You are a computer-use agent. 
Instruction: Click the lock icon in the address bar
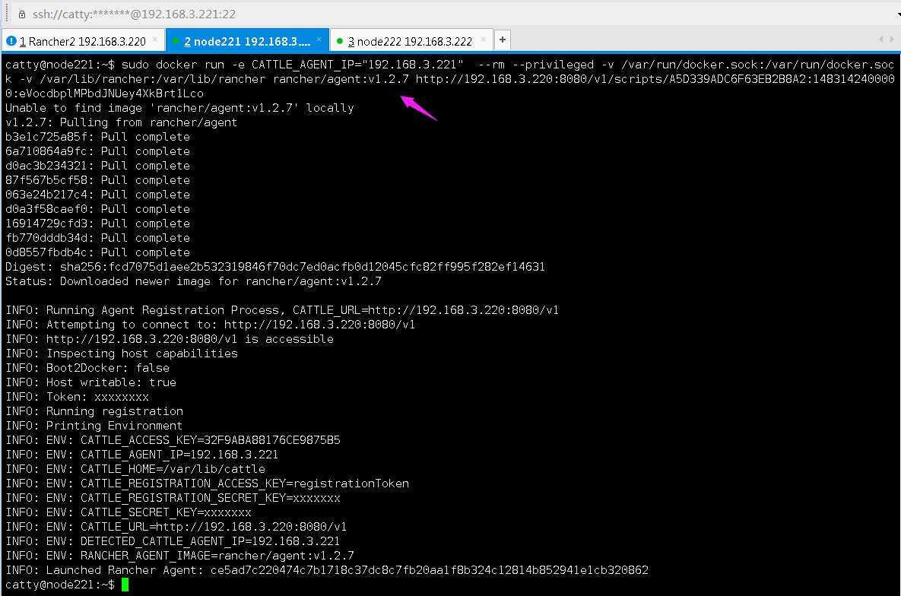[22, 14]
